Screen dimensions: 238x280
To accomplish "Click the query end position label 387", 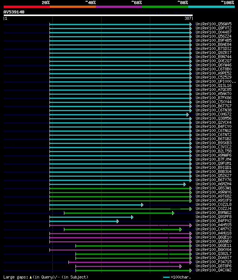I will [x=188, y=18].
